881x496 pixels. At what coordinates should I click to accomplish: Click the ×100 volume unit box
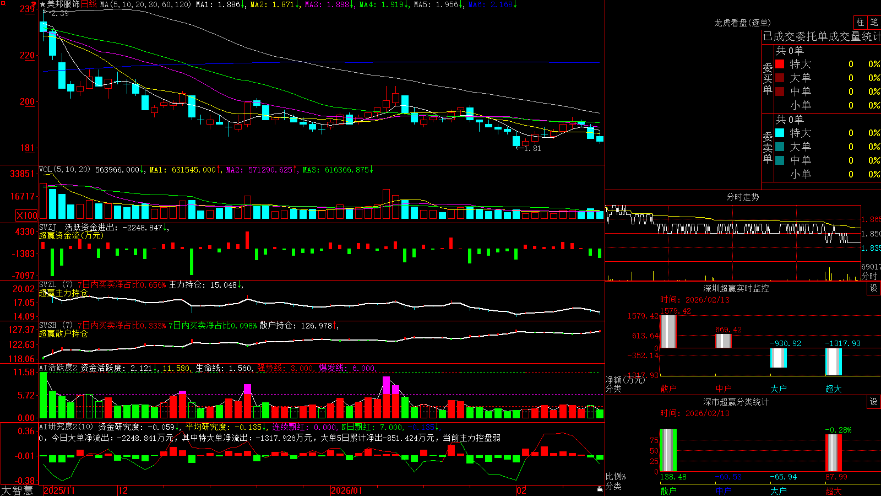(x=27, y=215)
